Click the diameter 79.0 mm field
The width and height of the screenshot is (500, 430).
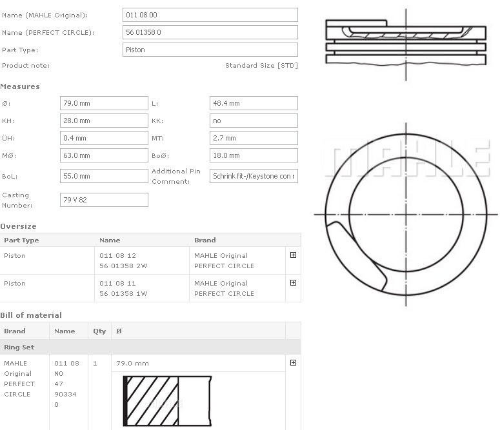tap(104, 103)
